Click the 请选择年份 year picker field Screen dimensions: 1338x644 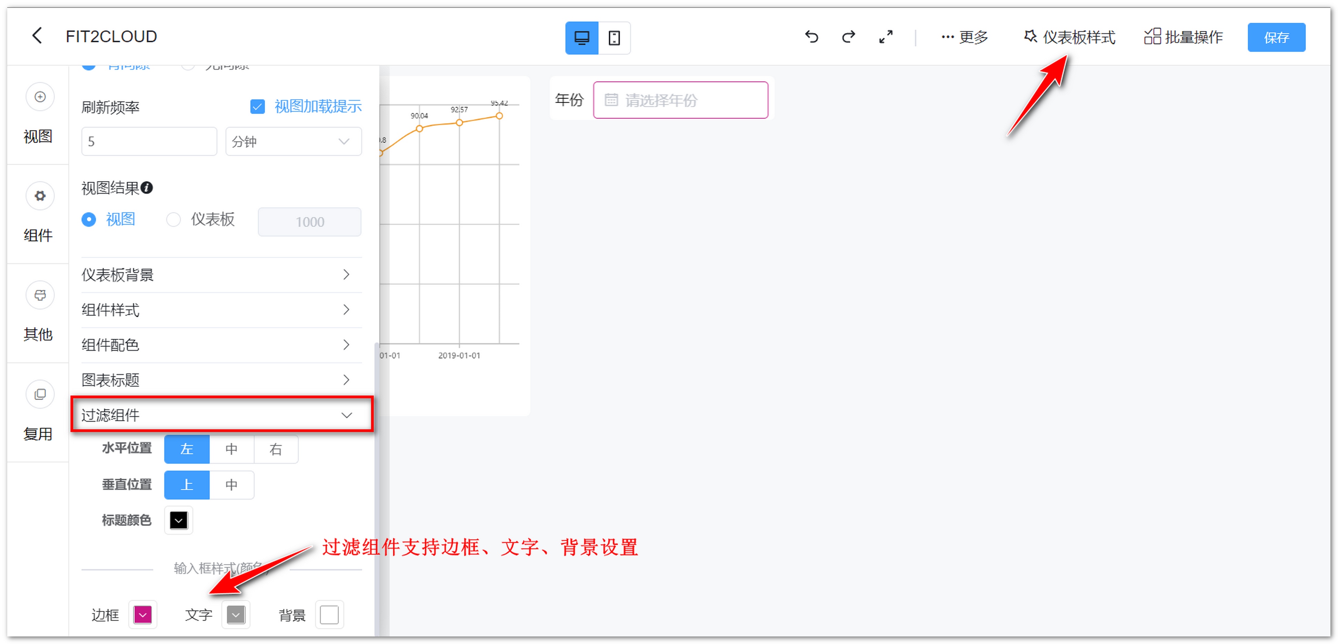coord(681,100)
